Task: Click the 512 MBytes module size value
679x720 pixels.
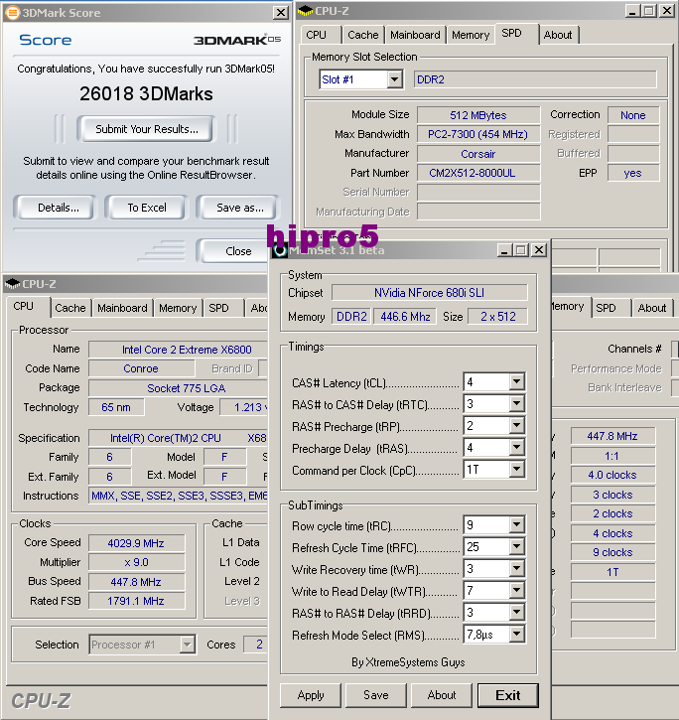Action: (478, 115)
